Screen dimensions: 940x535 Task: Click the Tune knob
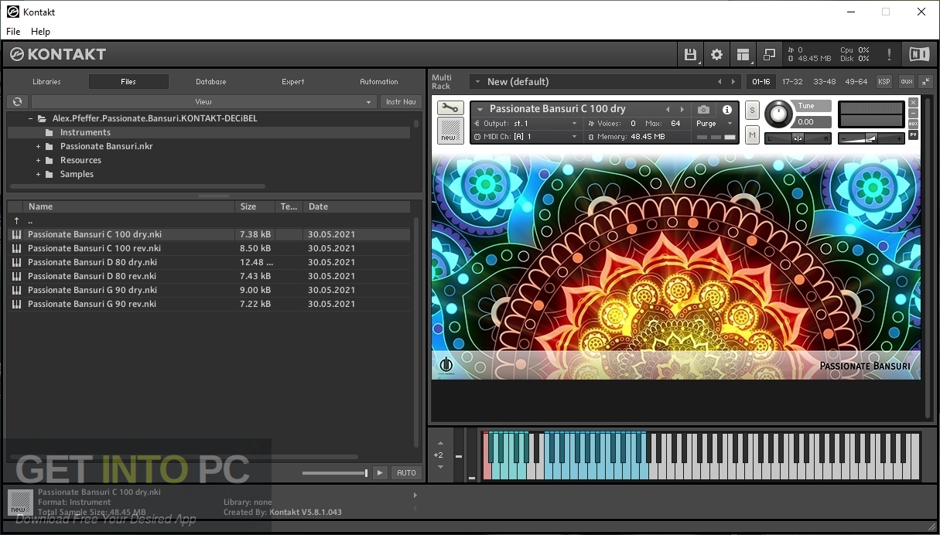779,114
